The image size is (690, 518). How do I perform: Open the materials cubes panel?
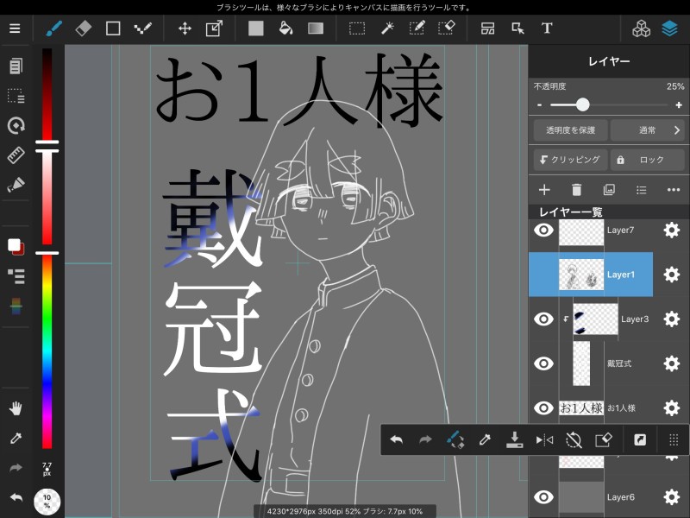pyautogui.click(x=641, y=28)
